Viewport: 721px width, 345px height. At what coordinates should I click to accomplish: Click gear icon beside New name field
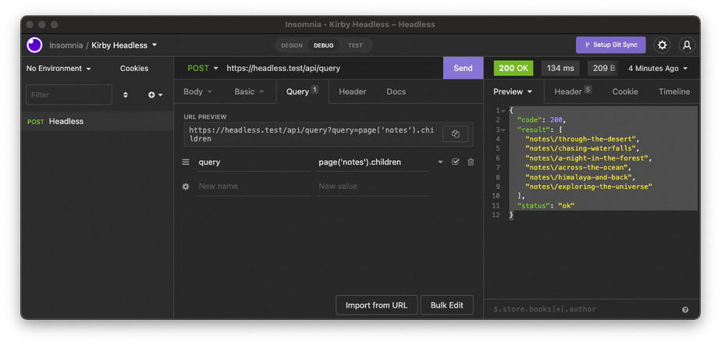(186, 187)
